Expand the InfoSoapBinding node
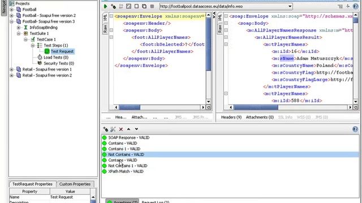 coord(19,28)
